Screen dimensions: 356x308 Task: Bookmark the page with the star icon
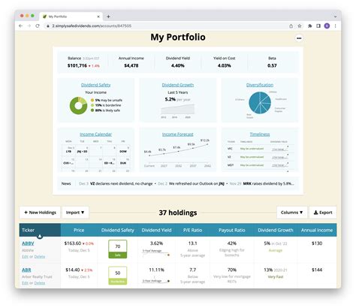300,26
